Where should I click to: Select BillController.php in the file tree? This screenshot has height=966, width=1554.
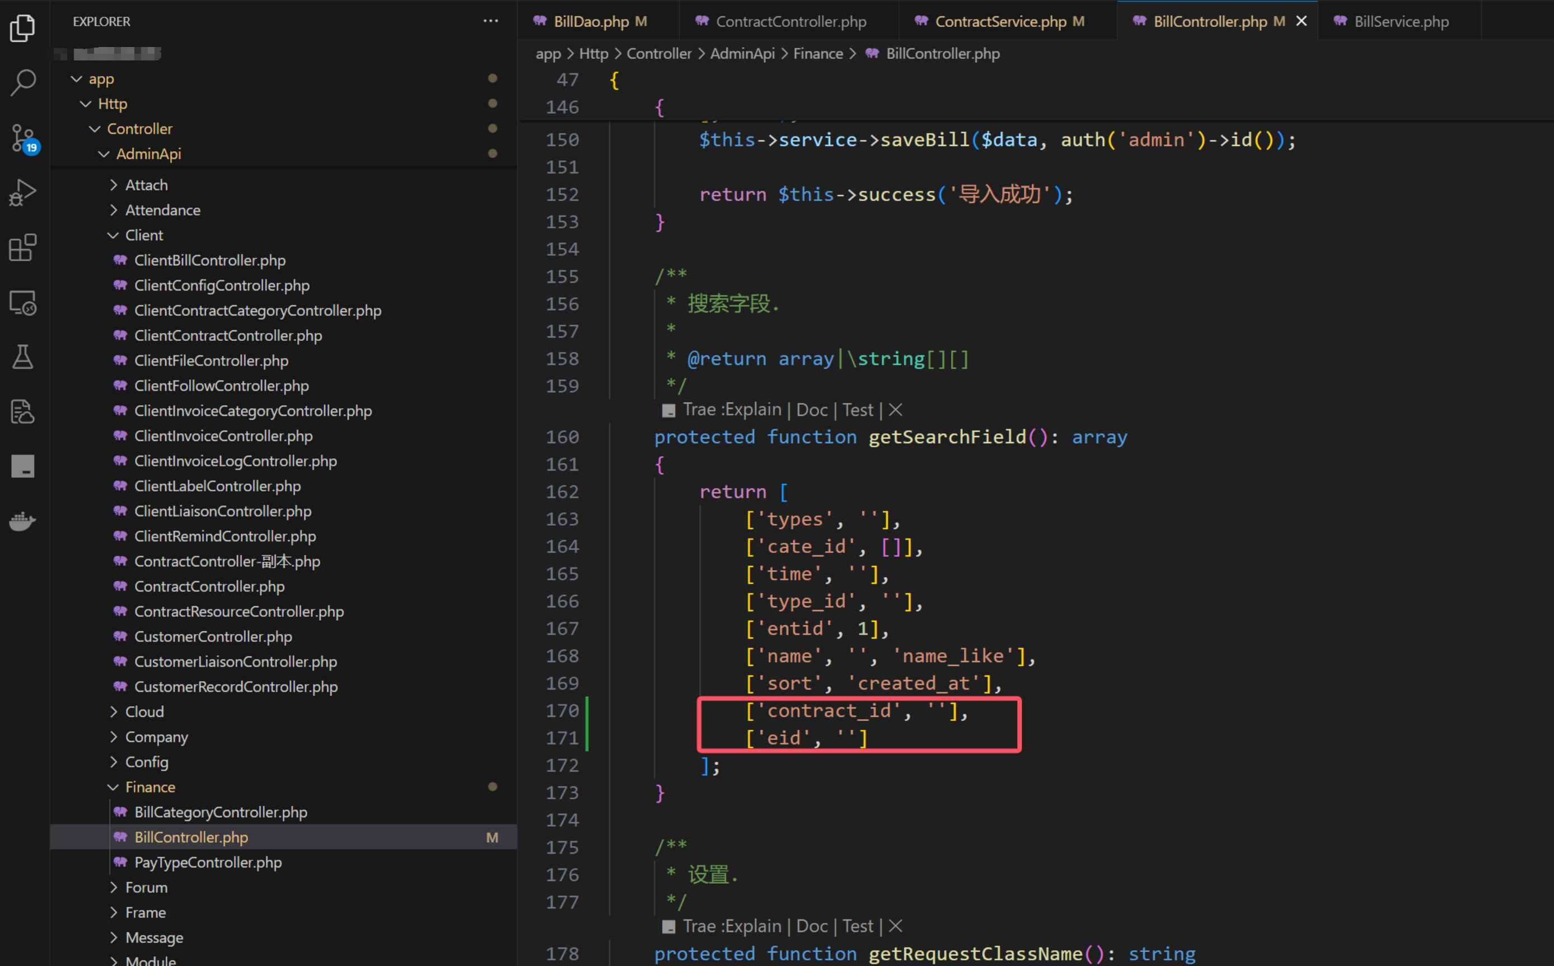tap(284, 837)
